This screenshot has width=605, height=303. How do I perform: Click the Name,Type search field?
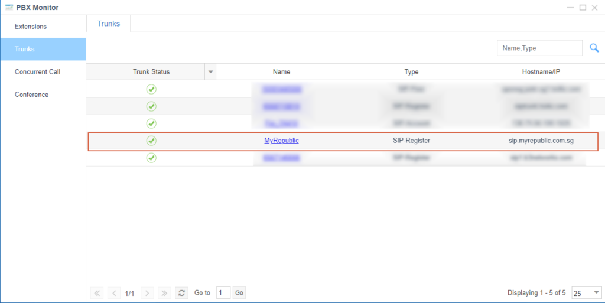pos(539,48)
